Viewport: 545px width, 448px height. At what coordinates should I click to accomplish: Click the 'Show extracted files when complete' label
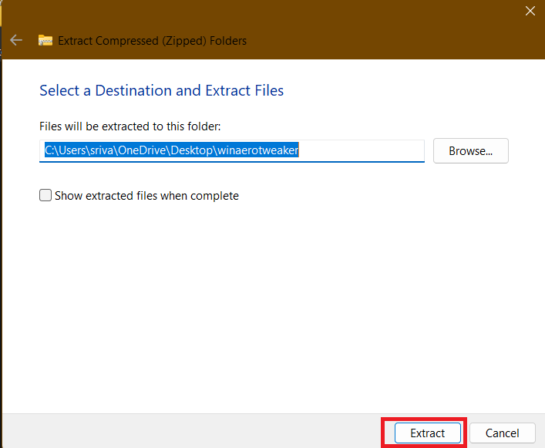coord(146,196)
